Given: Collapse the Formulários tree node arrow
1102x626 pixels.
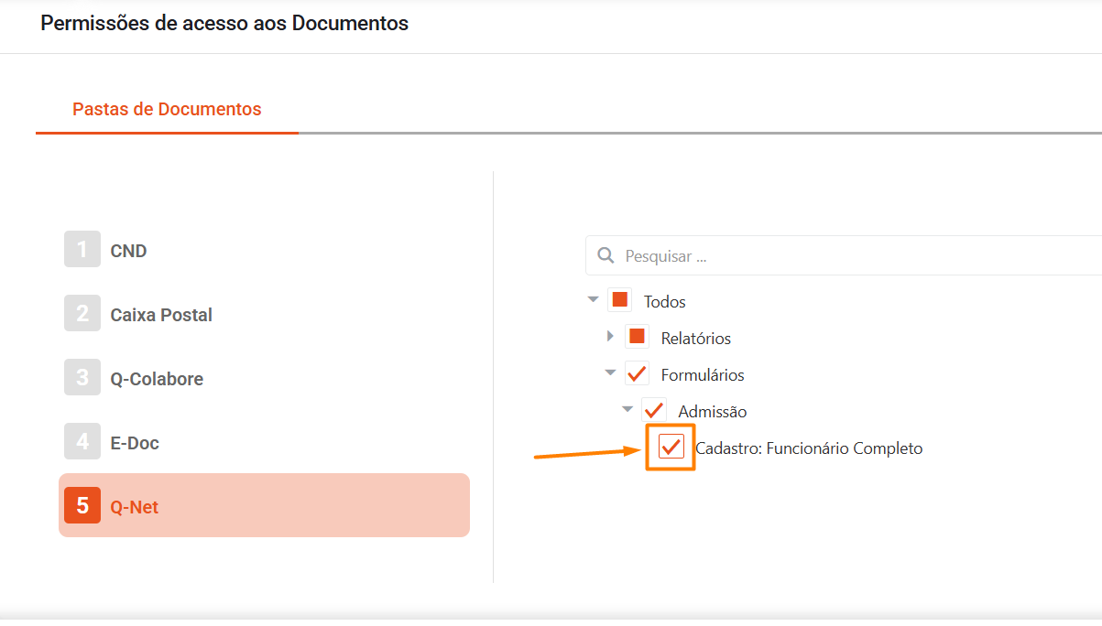Looking at the screenshot, I should pyautogui.click(x=610, y=372).
